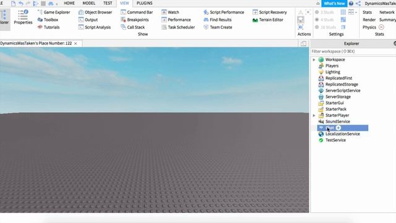
Task: Open the Performance panel
Action: coord(176,20)
